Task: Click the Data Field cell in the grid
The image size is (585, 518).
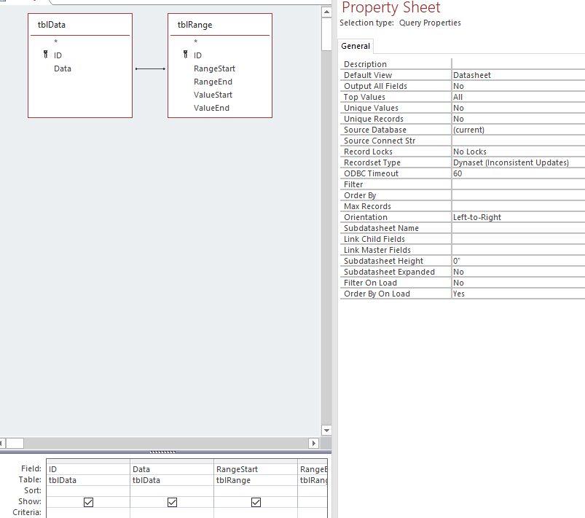Action: [172, 469]
